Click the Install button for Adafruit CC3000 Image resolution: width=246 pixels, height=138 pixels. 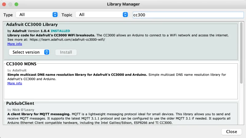(66, 52)
